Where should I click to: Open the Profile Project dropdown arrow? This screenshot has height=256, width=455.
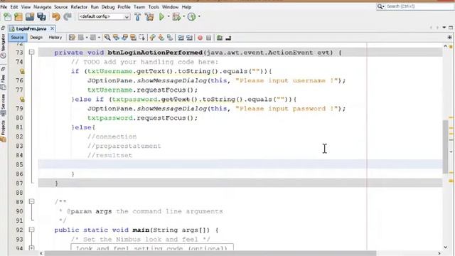click(199, 17)
